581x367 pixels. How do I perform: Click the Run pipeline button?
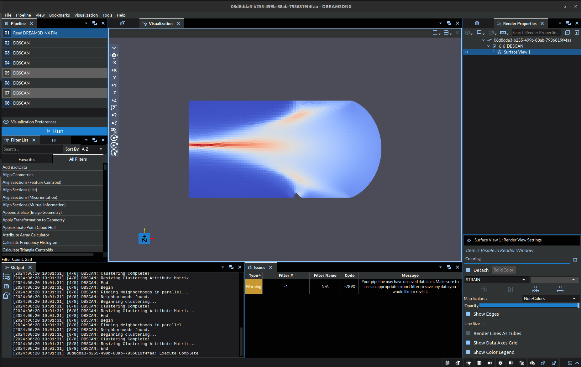pos(55,131)
